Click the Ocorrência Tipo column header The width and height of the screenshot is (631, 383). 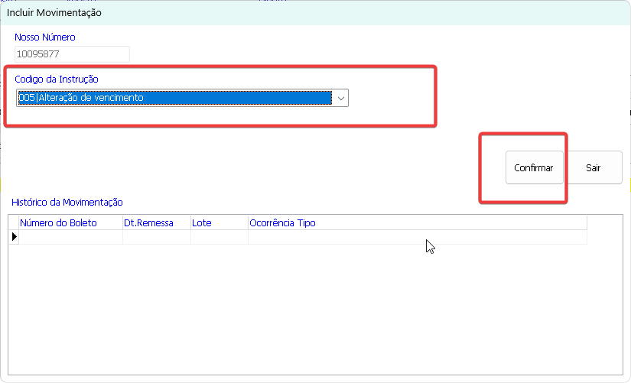click(x=417, y=223)
